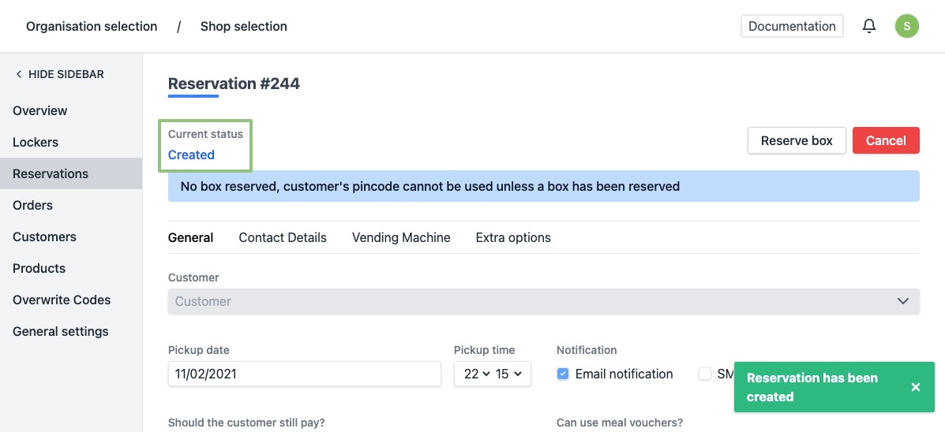Dismiss the reservation created toast

916,387
